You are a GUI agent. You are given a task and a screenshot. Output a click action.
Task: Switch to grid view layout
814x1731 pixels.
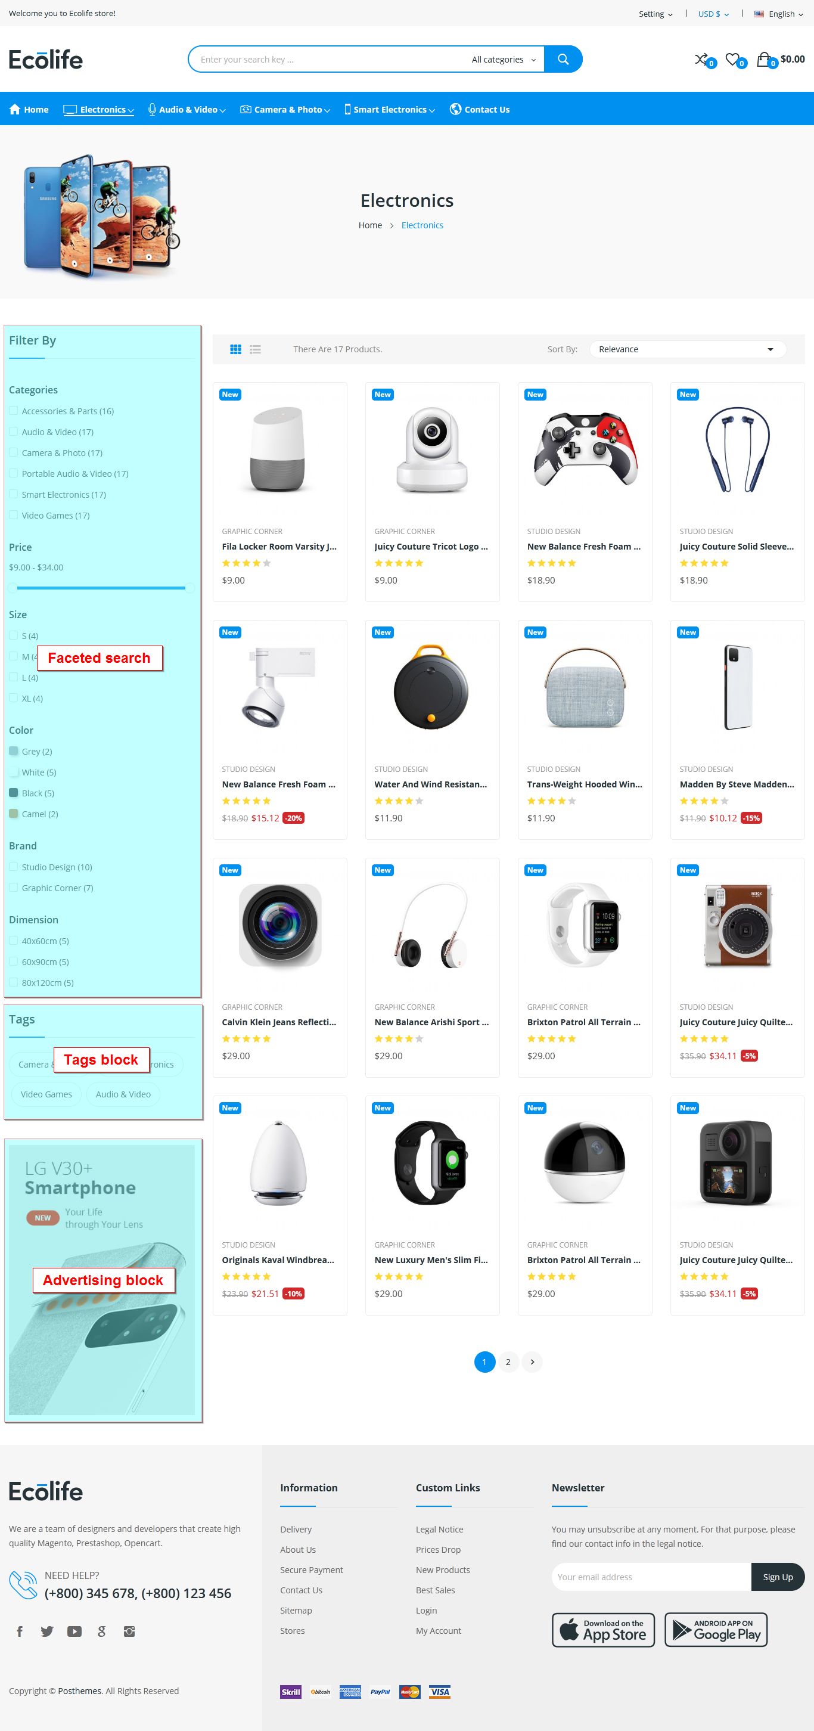pyautogui.click(x=236, y=349)
